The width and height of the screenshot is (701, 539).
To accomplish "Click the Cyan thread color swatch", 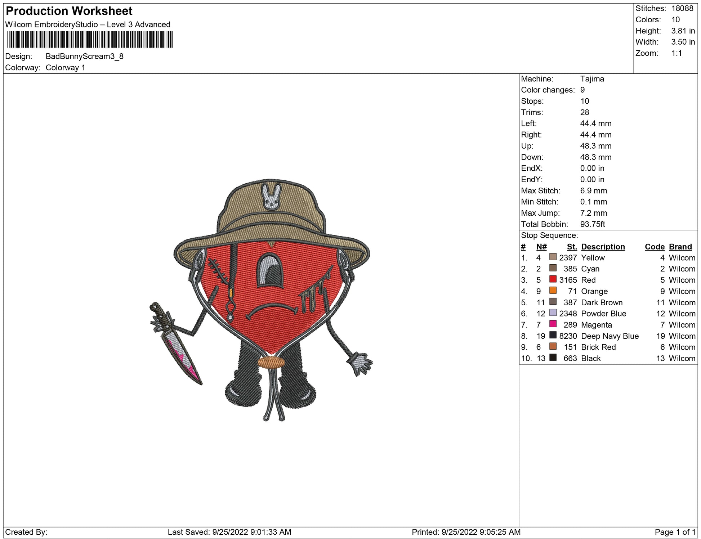I will tap(553, 268).
